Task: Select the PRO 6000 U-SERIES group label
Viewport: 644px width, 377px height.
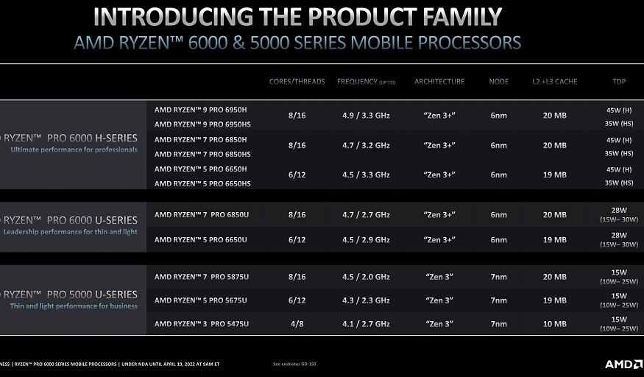Action: coord(71,220)
